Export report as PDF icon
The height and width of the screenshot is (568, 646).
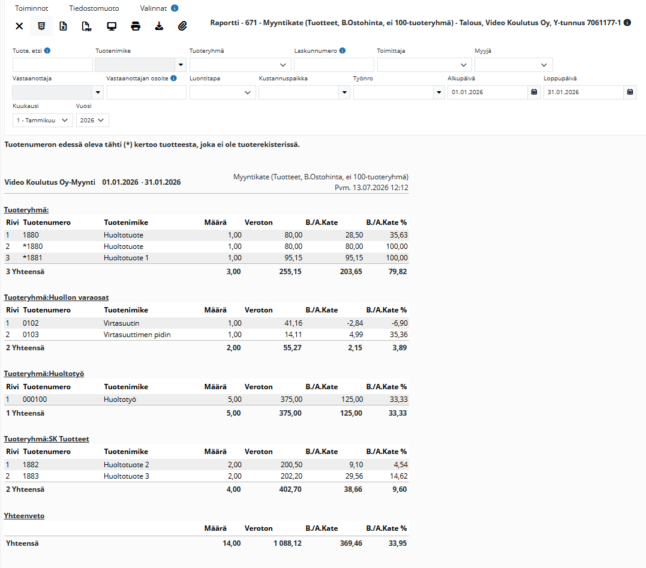click(86, 26)
